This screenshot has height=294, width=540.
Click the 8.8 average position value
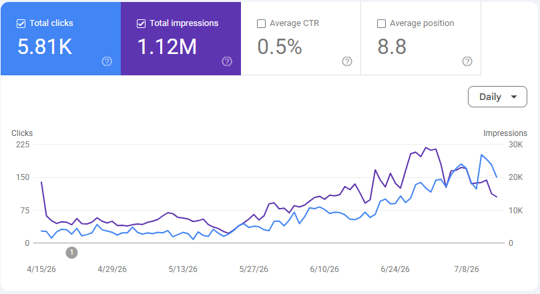tap(392, 47)
